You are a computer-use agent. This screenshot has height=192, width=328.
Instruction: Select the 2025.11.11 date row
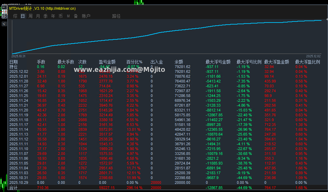(19, 144)
